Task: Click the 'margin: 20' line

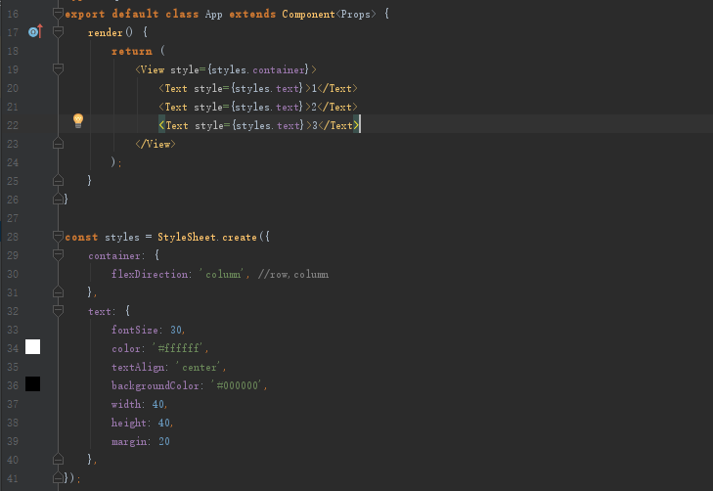Action: [141, 441]
